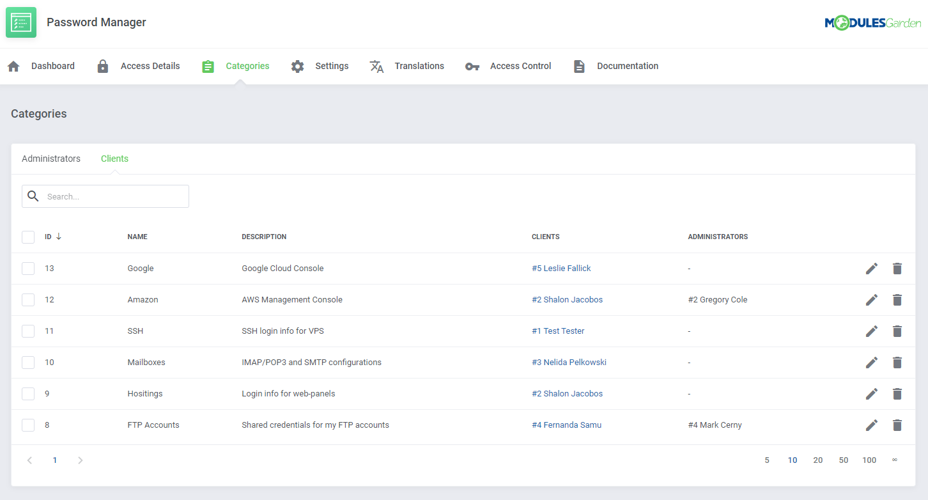Show 10 entries per page
The width and height of the screenshot is (928, 500).
point(793,460)
